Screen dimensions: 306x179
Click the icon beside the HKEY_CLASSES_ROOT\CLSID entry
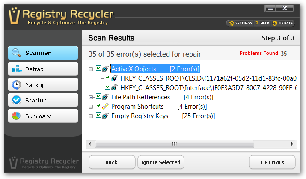[114, 78]
